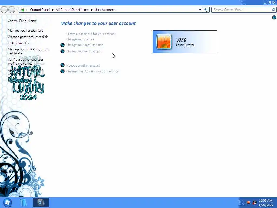The image size is (277, 208).
Task: Click Create a password for your account
Action: pos(91,34)
